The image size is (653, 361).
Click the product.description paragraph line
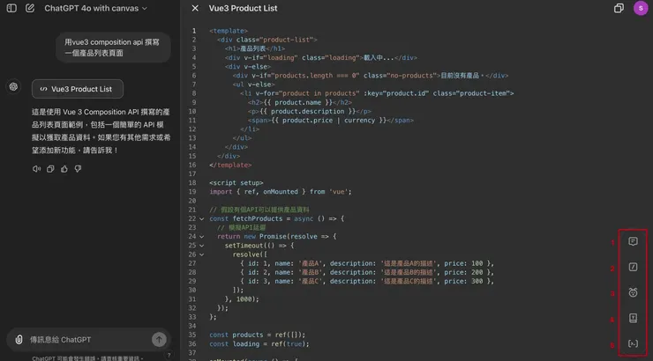pos(309,111)
